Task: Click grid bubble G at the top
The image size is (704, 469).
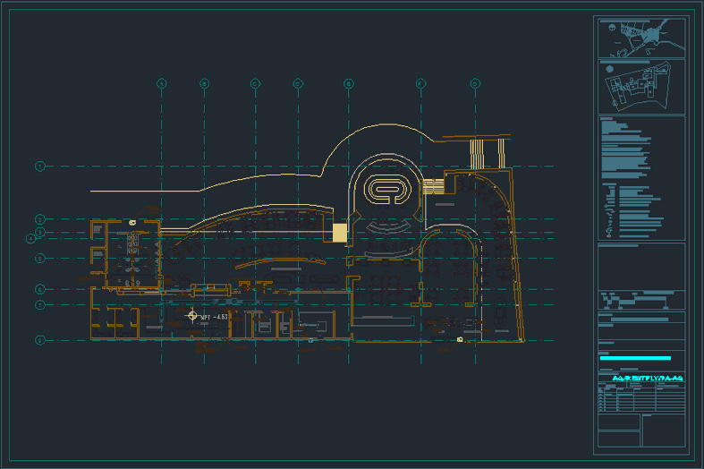Action: [x=475, y=84]
